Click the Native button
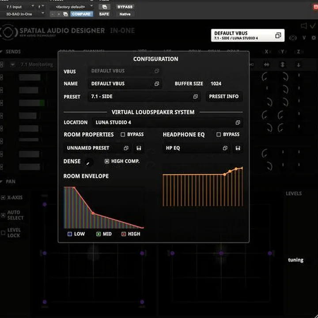Screen dimensions: 318x318 125,14
